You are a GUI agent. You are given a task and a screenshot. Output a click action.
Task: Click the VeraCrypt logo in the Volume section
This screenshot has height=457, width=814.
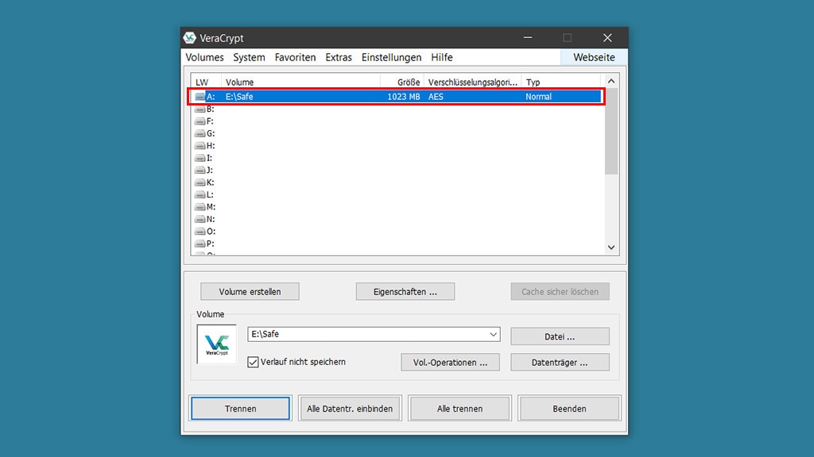point(215,344)
